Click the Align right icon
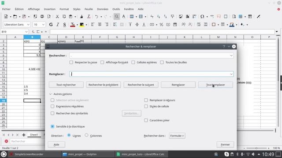The image size is (282, 158). [107, 25]
